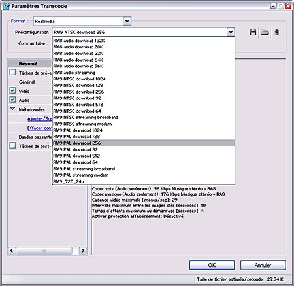Collapse the Métadonnées triangle expander
Viewport: 294px width, 286px height.
[12, 109]
